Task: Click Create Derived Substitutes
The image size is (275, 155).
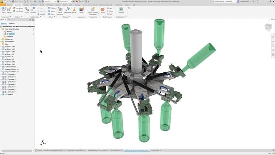Action: click(93, 11)
